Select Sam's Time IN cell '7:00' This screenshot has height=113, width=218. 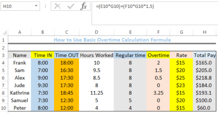(x=43, y=70)
